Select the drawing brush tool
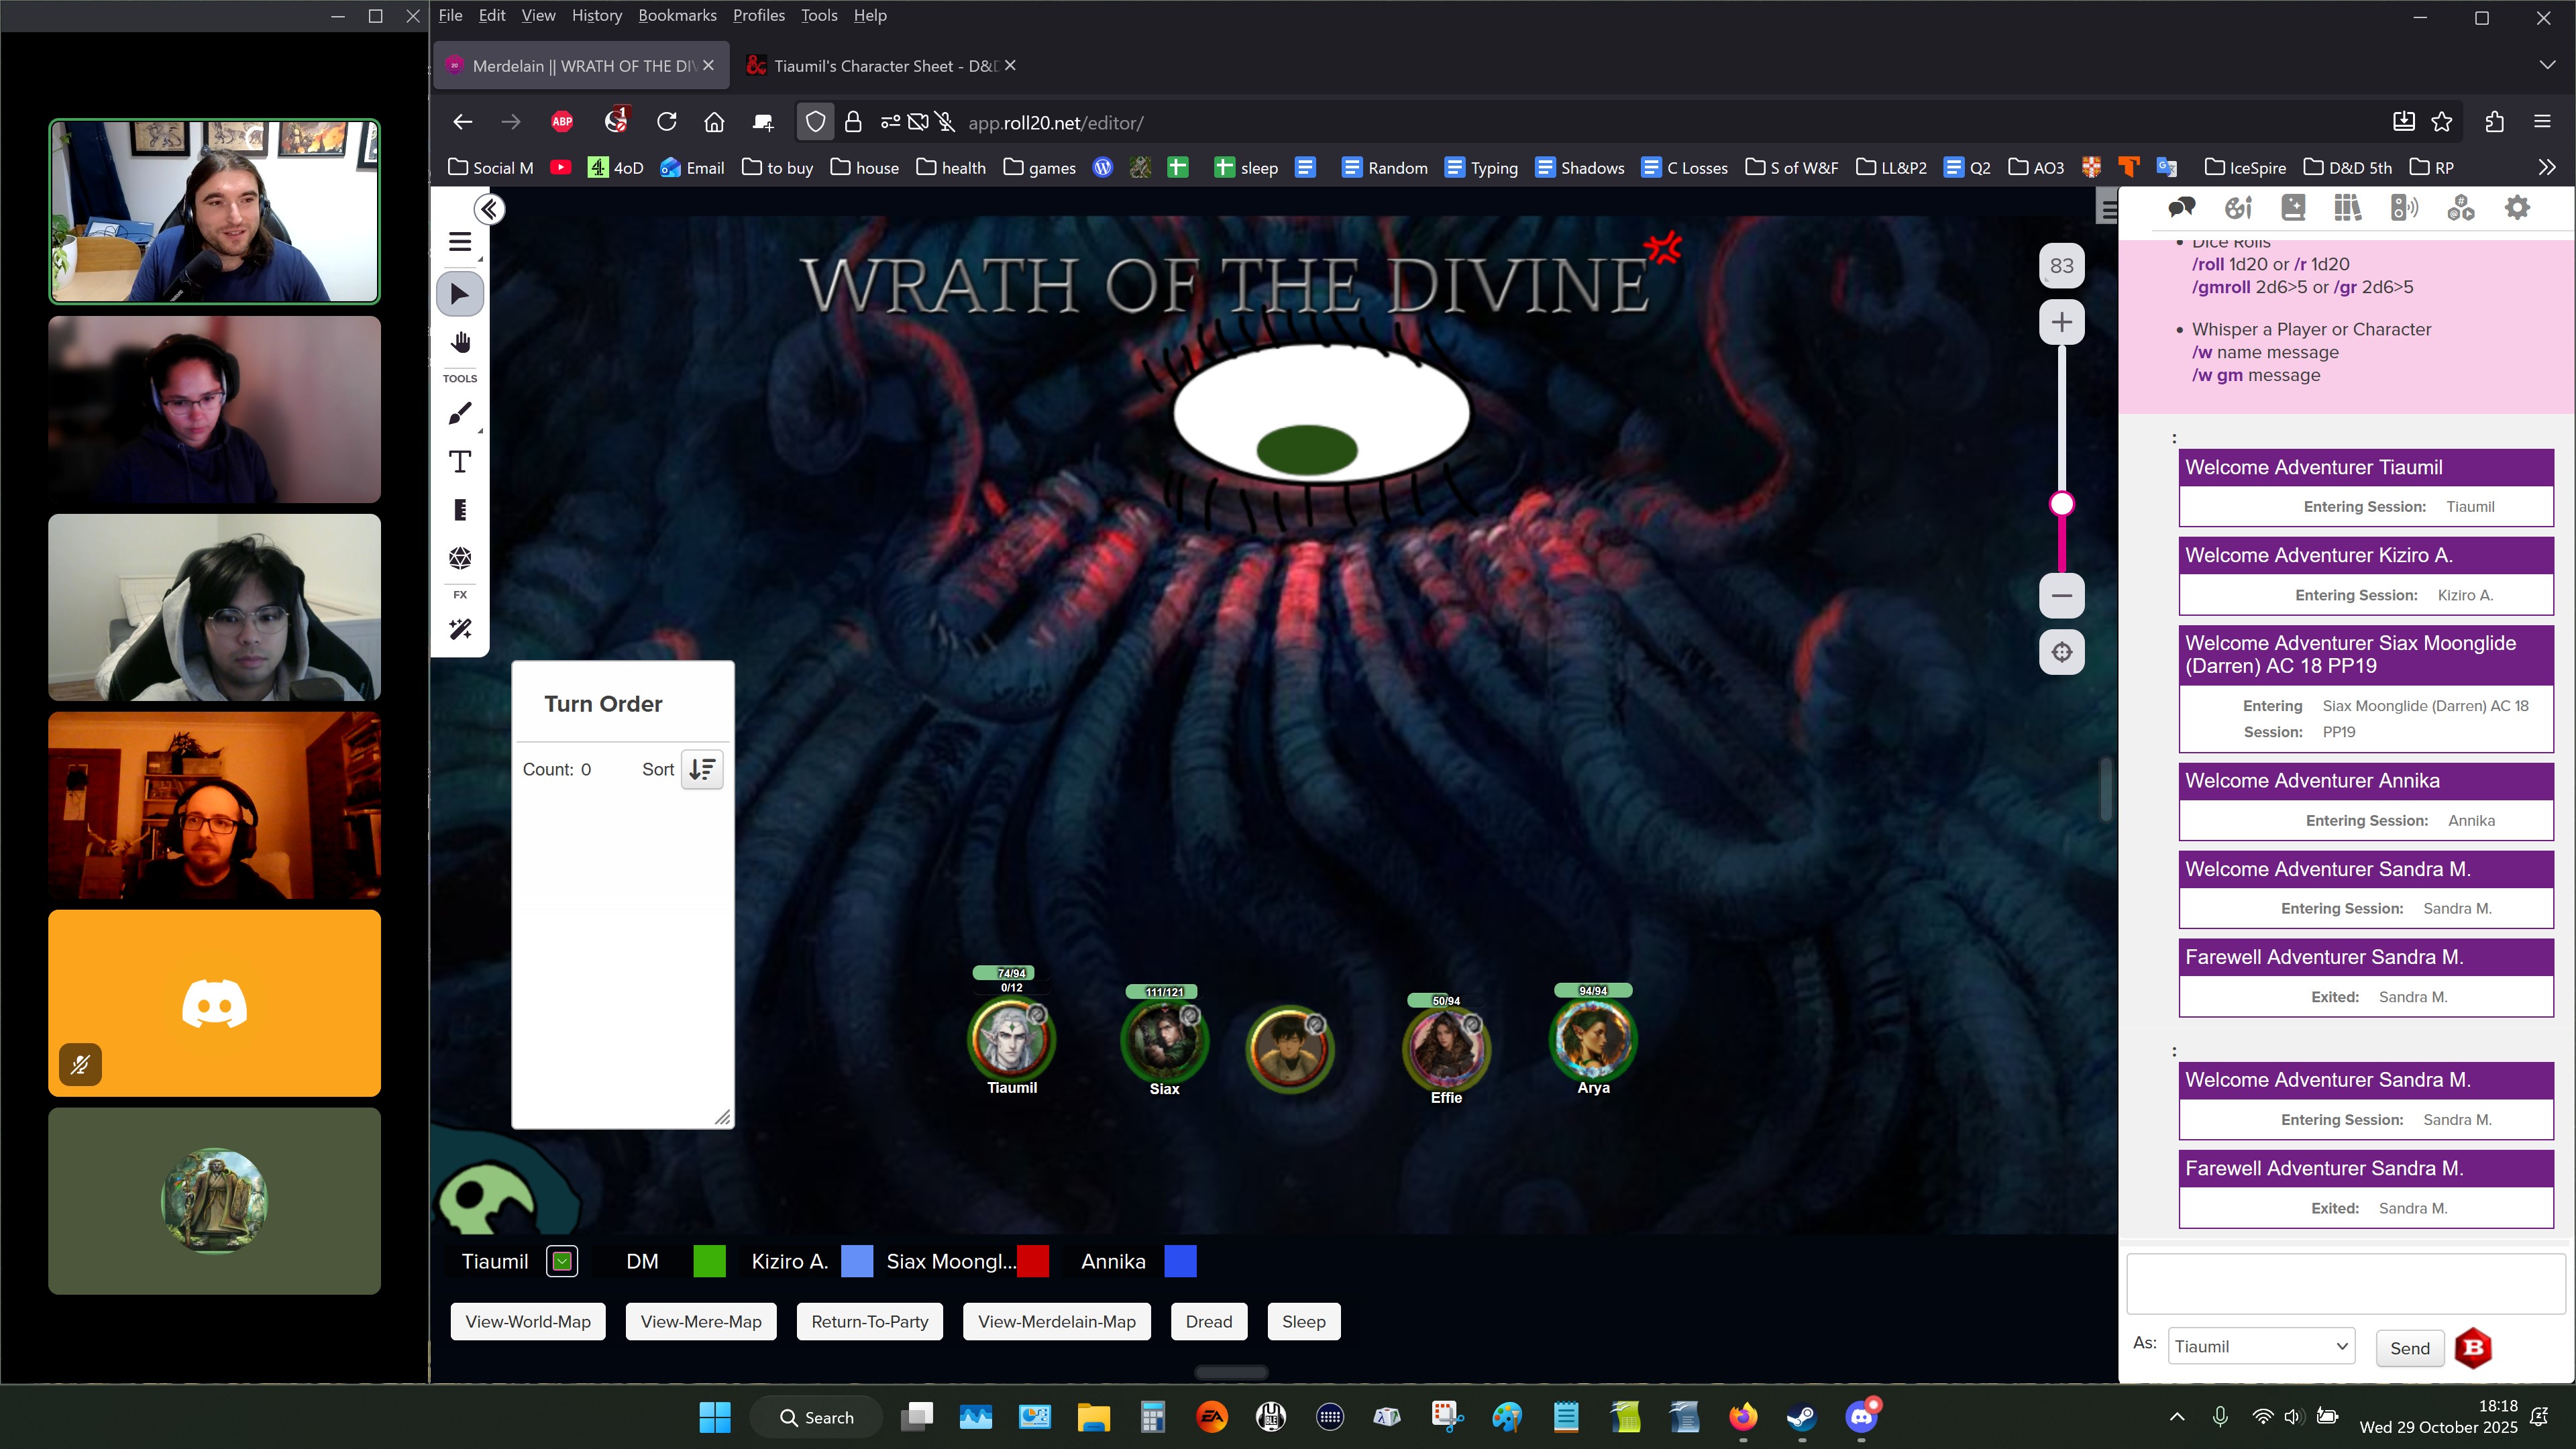2576x1449 pixels. 460,413
